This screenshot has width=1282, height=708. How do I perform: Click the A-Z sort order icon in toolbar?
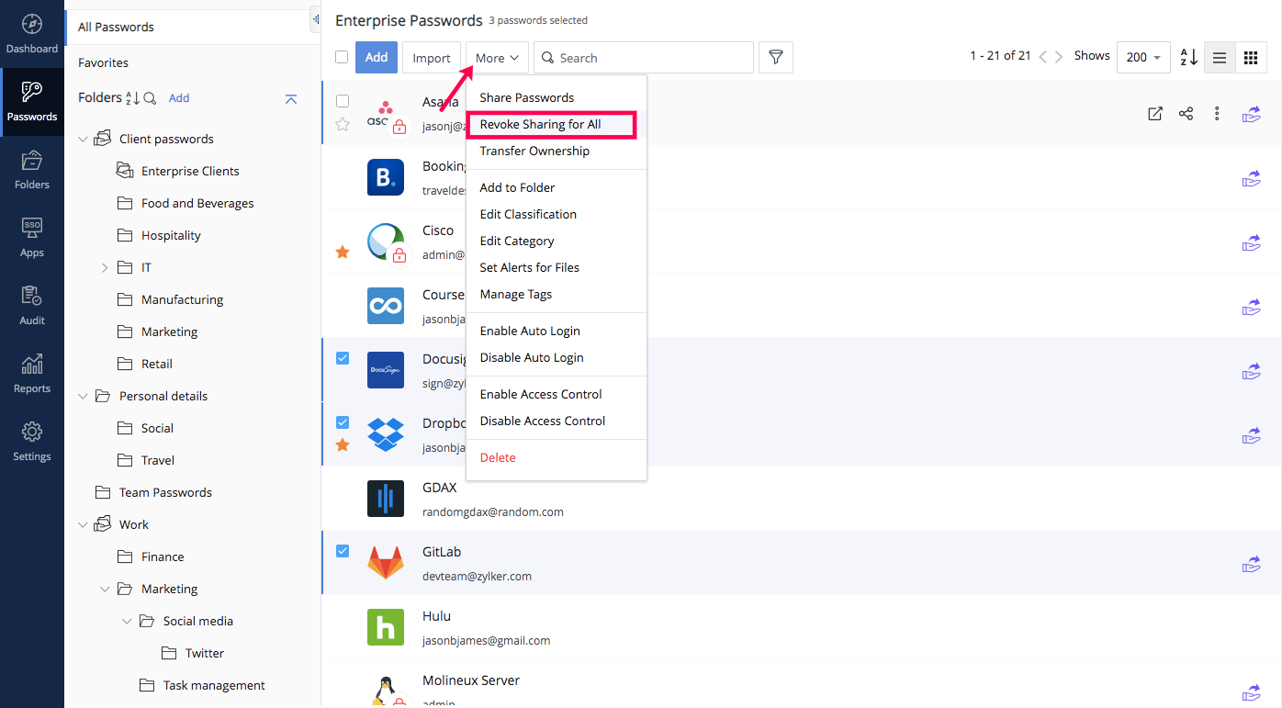click(x=1188, y=57)
